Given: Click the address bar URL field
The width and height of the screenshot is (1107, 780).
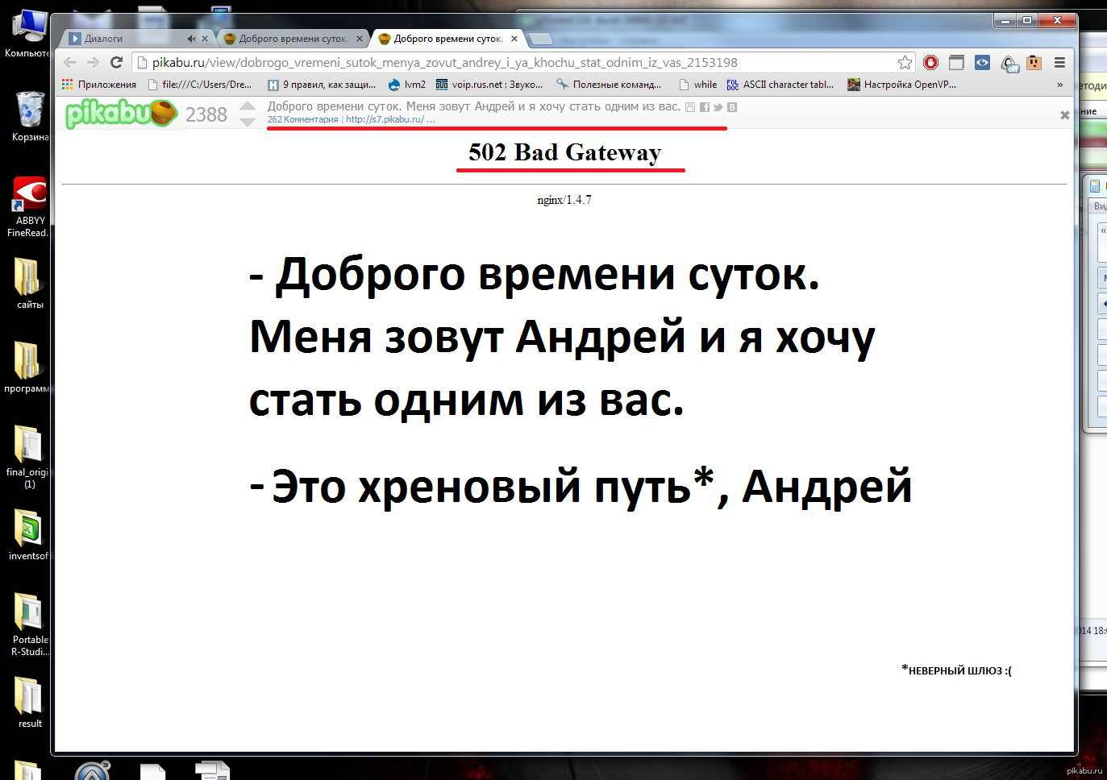Looking at the screenshot, I should point(516,63).
